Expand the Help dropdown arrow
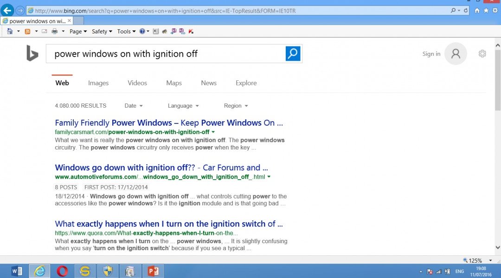Viewport: 501px width, 278px height. [x=148, y=31]
